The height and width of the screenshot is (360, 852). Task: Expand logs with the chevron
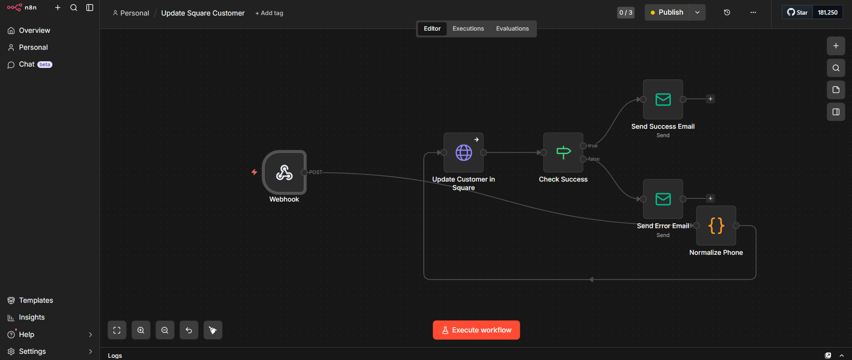[841, 356]
